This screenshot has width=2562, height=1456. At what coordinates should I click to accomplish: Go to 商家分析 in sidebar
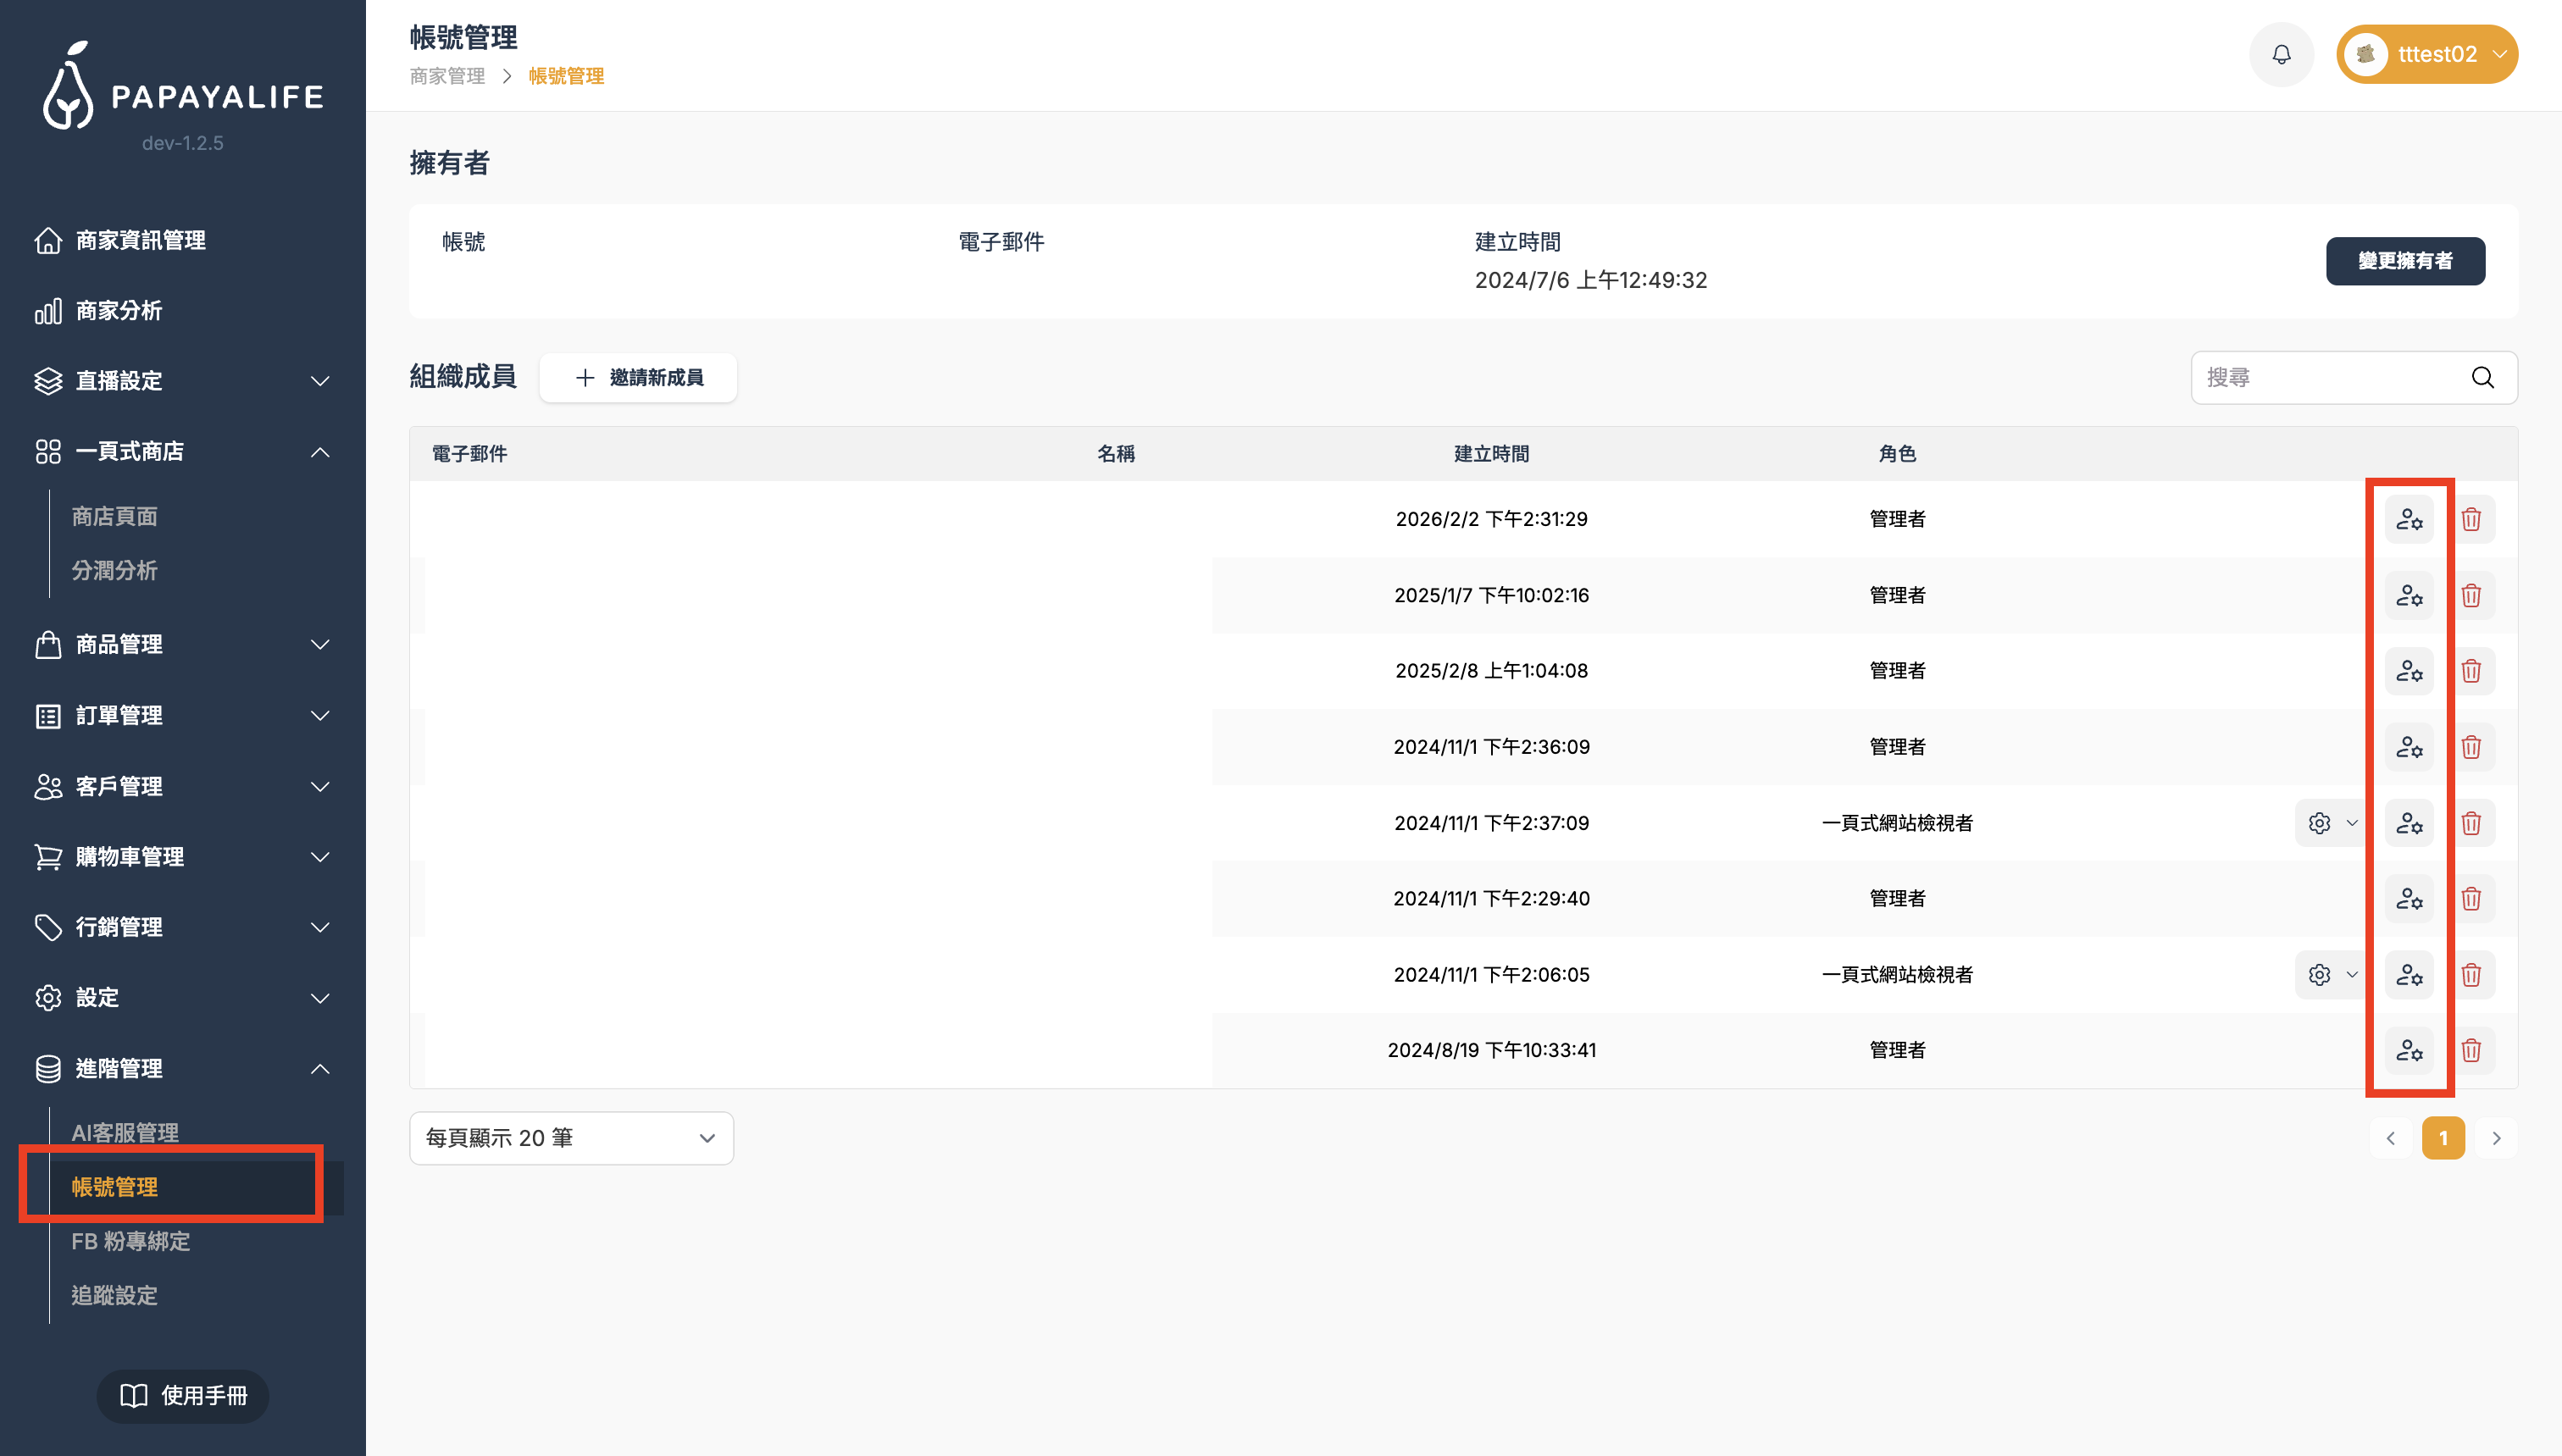pyautogui.click(x=119, y=311)
